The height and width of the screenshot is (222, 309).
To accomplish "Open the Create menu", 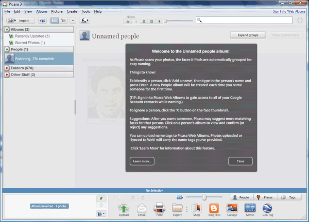I will point(72,11).
